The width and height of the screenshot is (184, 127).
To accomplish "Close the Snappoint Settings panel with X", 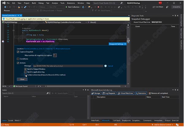I will click(125, 44).
